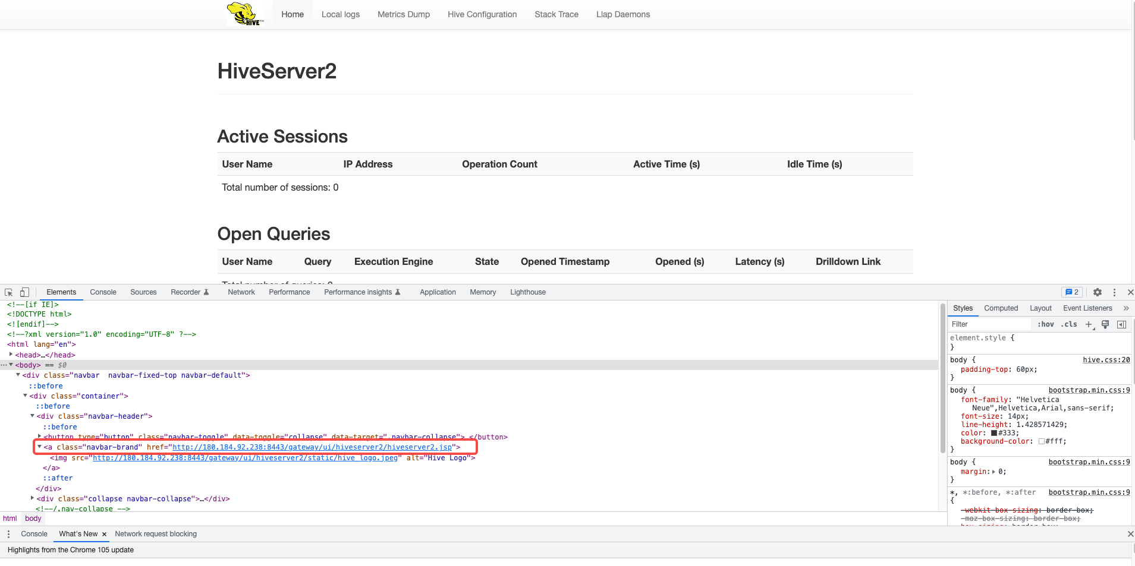Open the hive.css:20 source link
Screen dimensions: 1135x566
tap(1106, 360)
